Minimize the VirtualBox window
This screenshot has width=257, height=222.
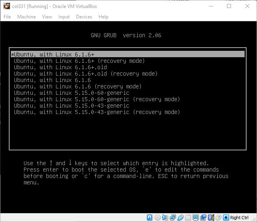tap(211, 6)
